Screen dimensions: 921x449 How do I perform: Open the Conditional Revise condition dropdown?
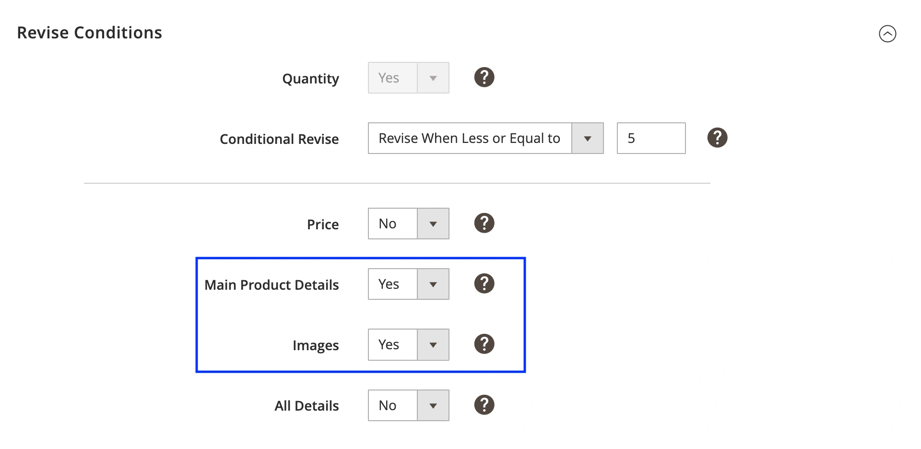point(587,138)
